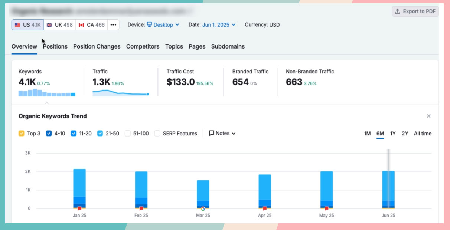This screenshot has width=450, height=230.
Task: Open the more countries ellipsis button
Action: pyautogui.click(x=113, y=25)
